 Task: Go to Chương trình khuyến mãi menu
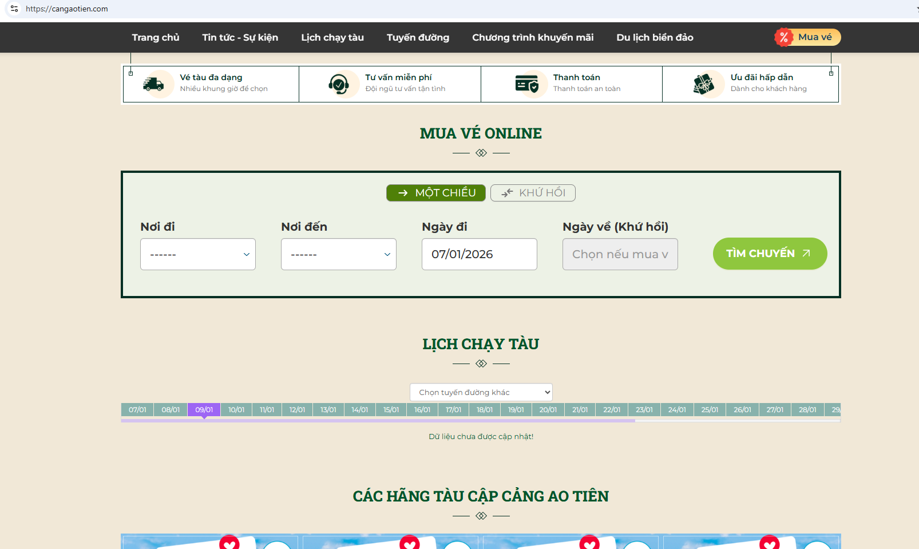coord(533,37)
